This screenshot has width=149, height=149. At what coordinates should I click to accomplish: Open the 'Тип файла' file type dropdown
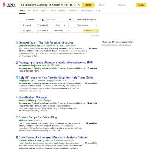(x=84, y=25)
